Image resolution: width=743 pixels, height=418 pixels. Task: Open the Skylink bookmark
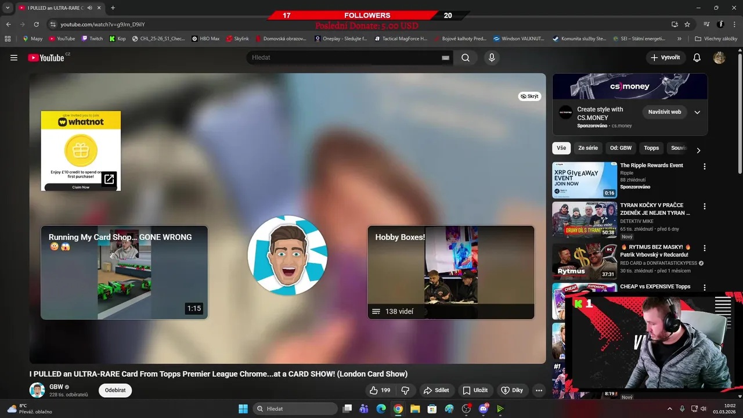[x=237, y=39]
